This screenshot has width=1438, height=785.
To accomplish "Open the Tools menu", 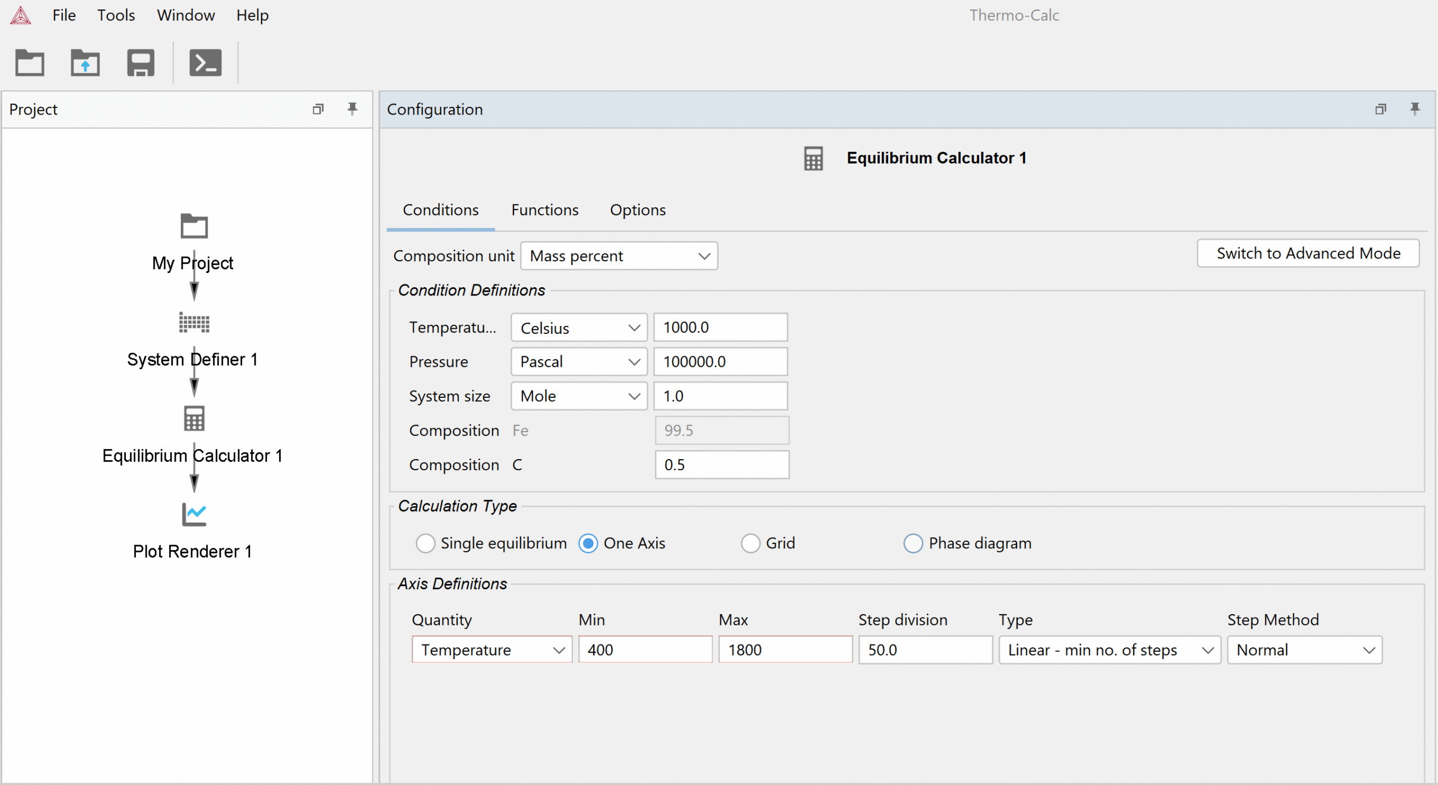I will tap(116, 15).
